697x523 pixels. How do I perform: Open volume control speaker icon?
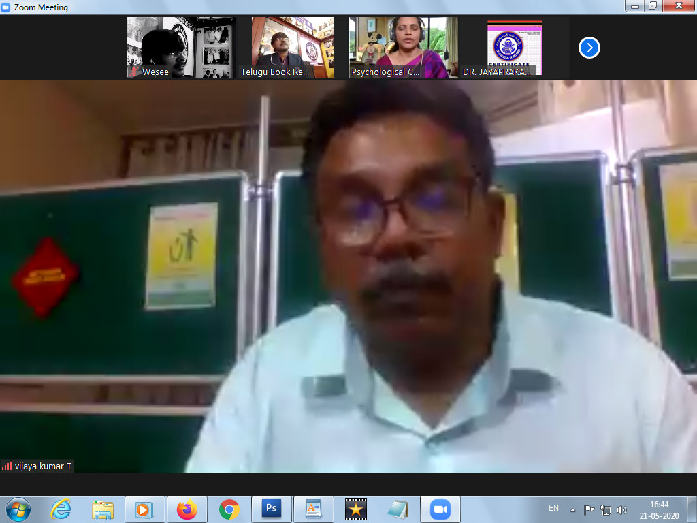pyautogui.click(x=621, y=509)
